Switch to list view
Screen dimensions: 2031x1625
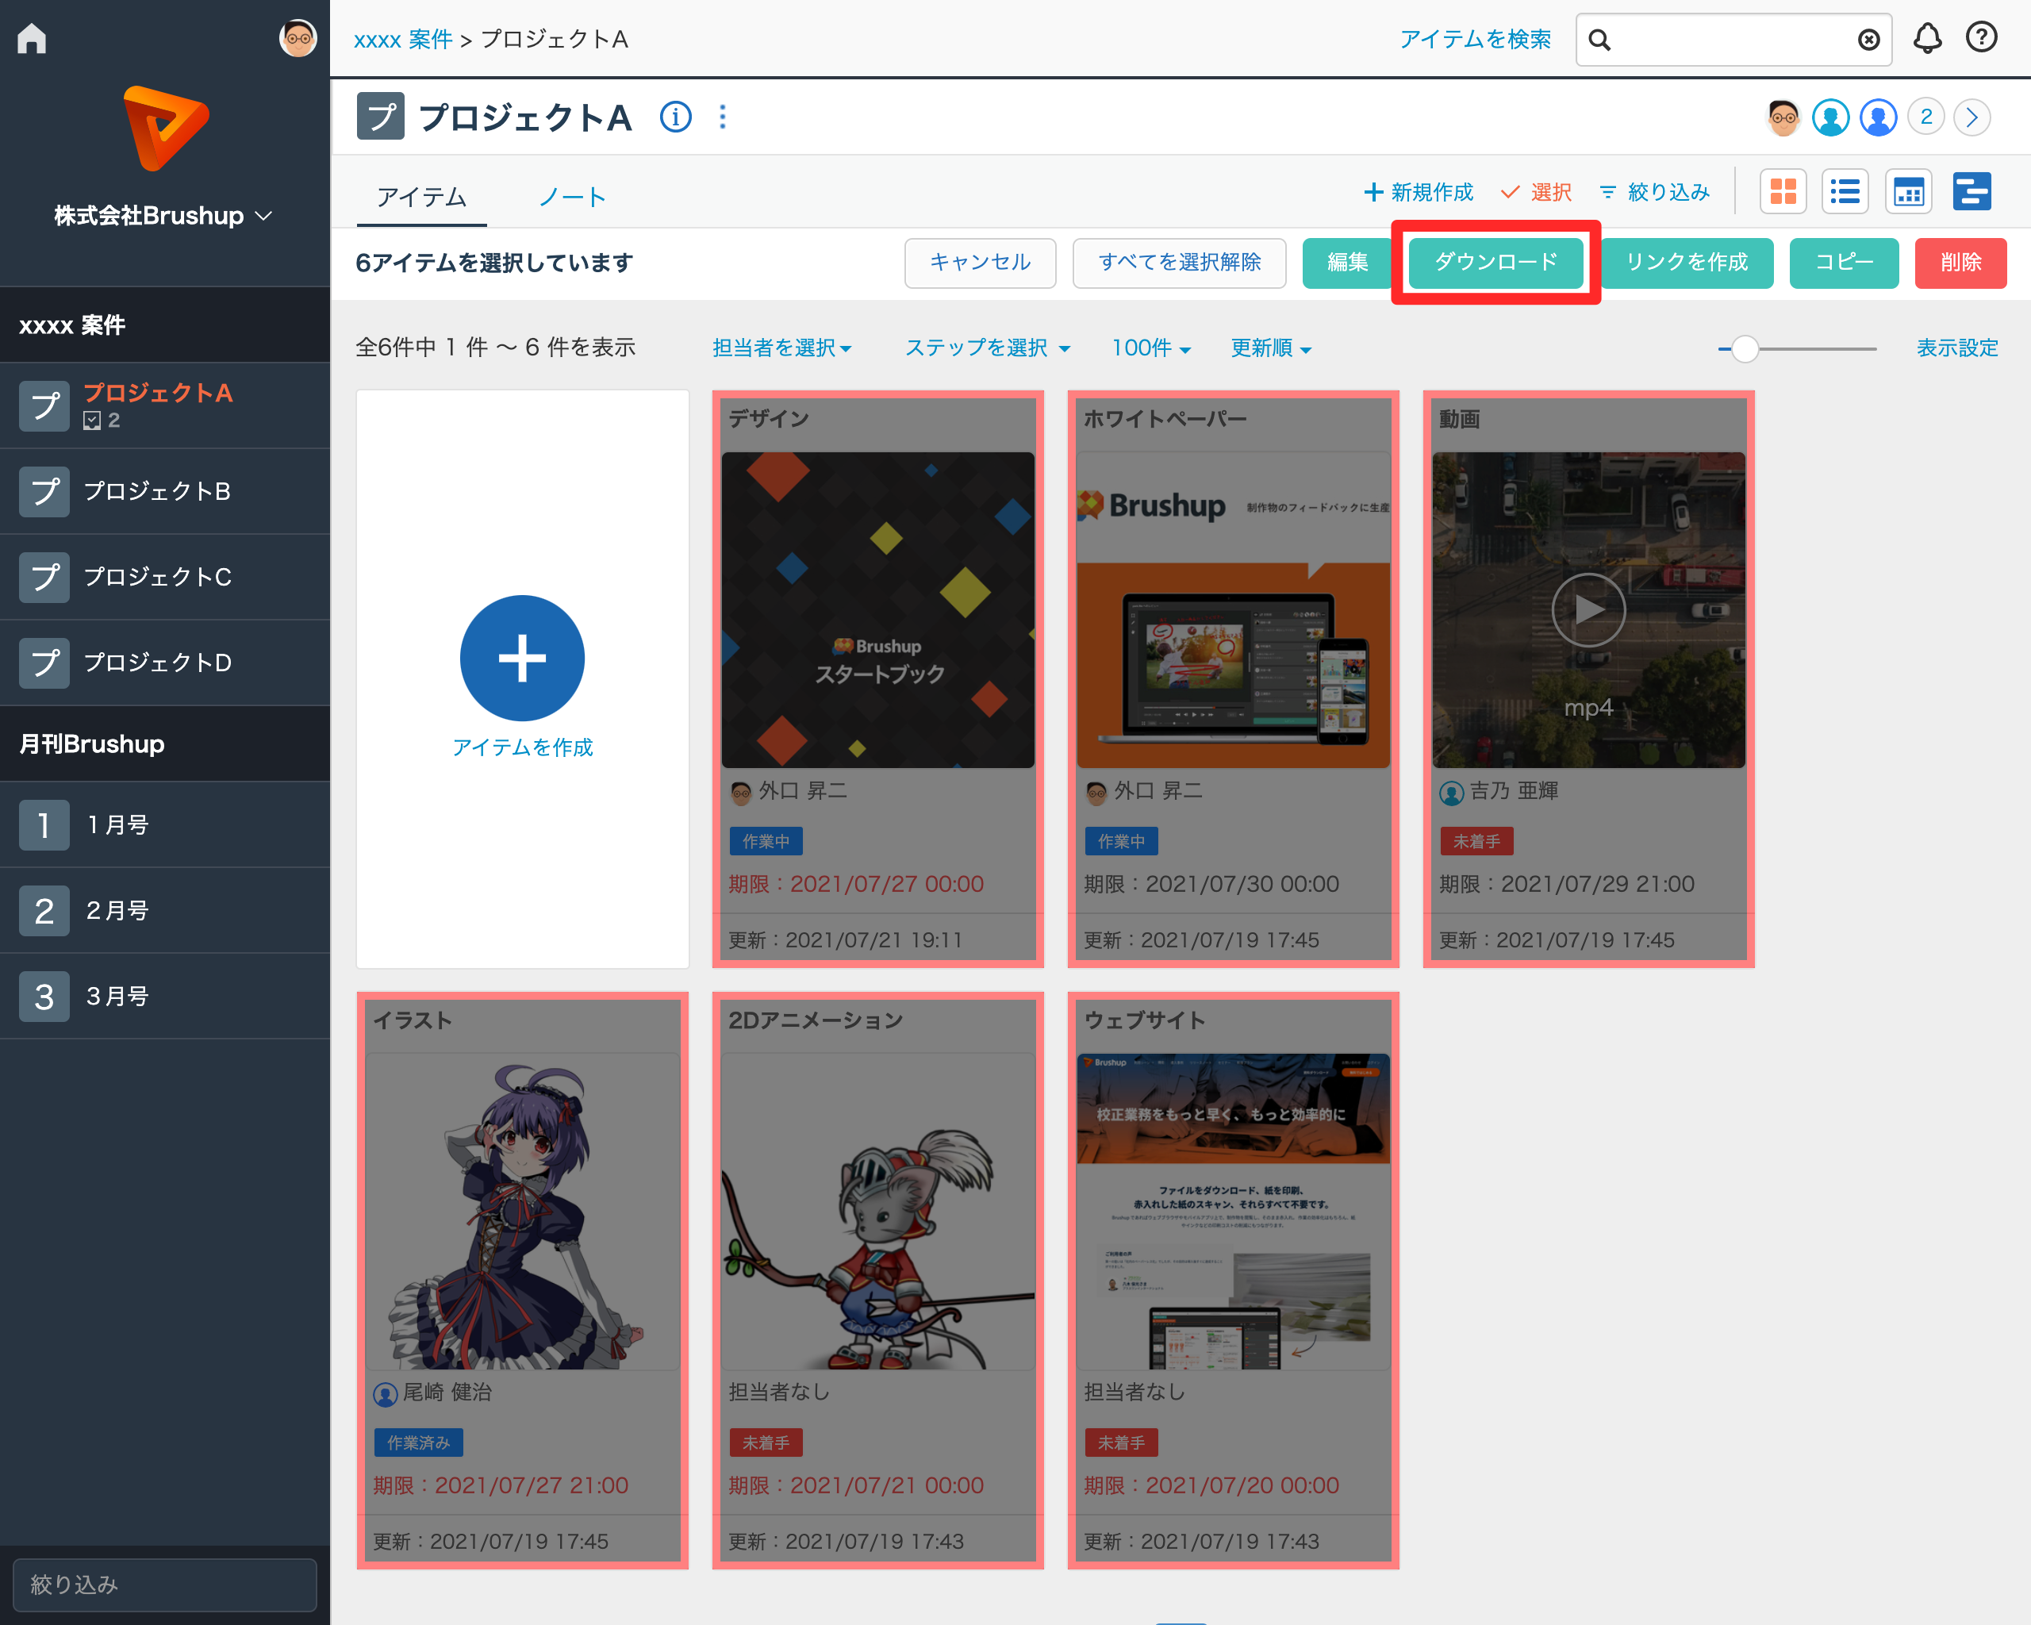[x=1845, y=192]
